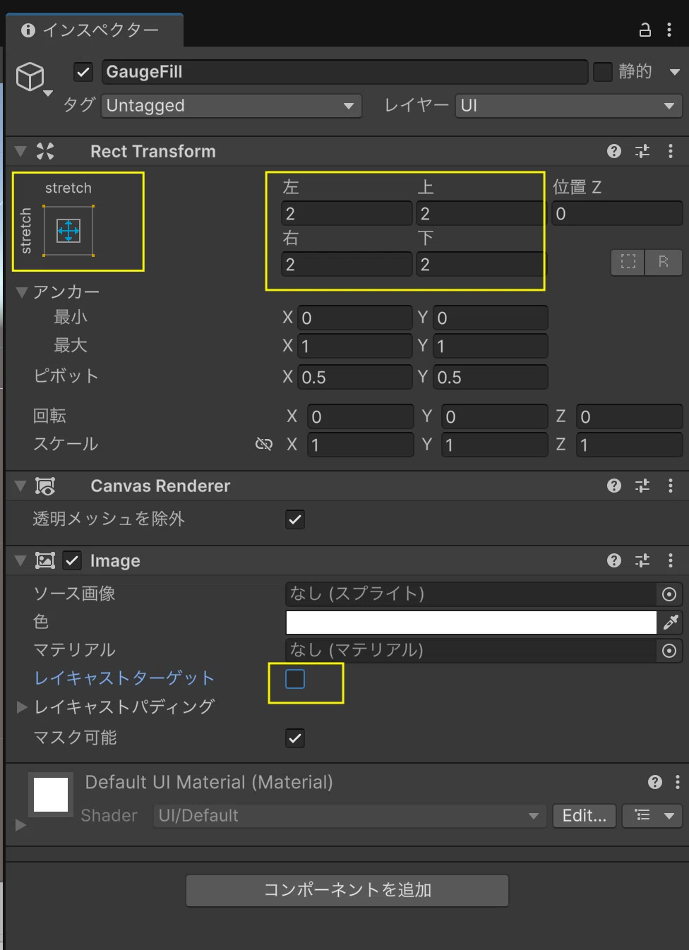Enable the 静的 (static) checkbox
The image size is (689, 950).
pyautogui.click(x=603, y=72)
